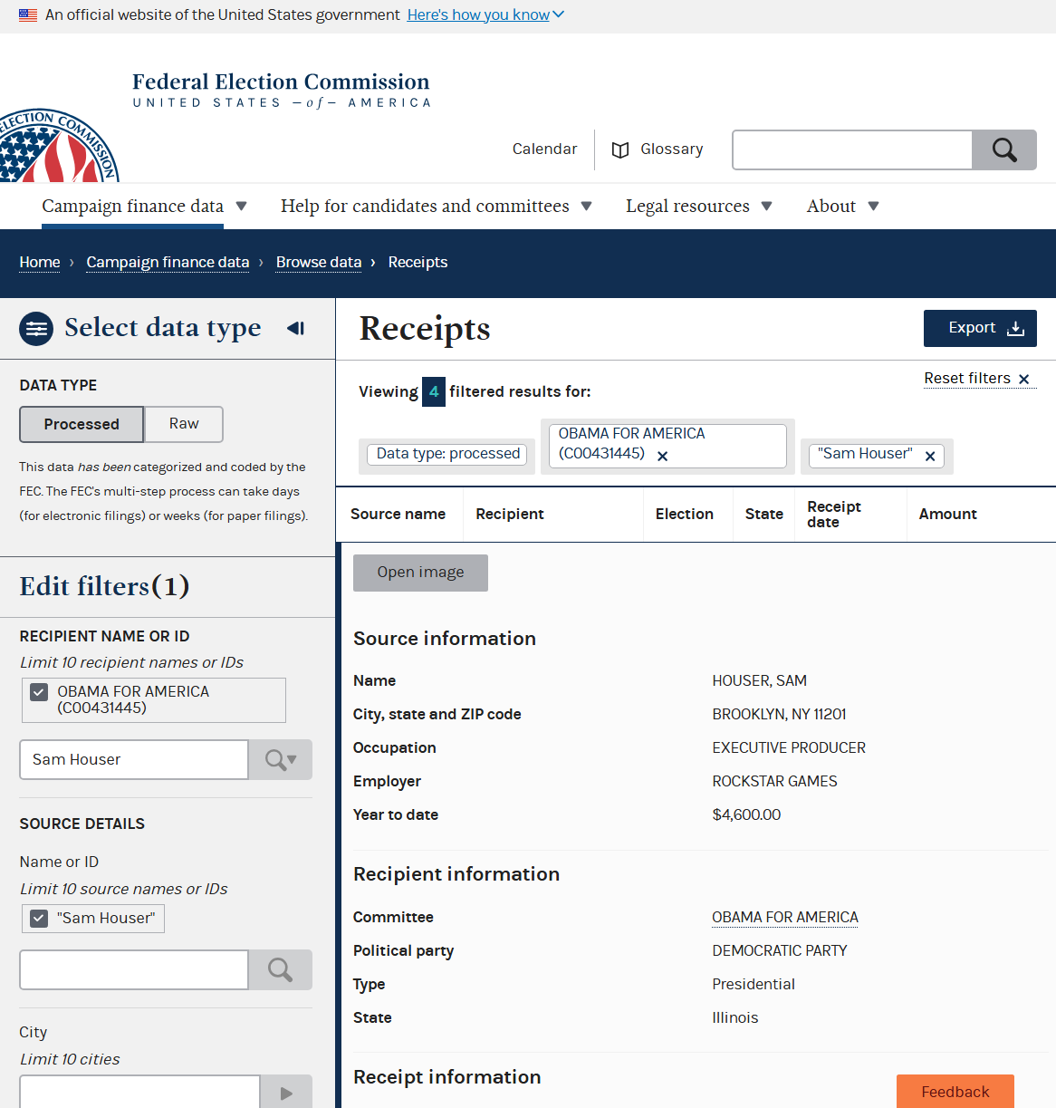Image resolution: width=1056 pixels, height=1108 pixels.
Task: Open the Campaign finance data menu
Action: (x=133, y=206)
